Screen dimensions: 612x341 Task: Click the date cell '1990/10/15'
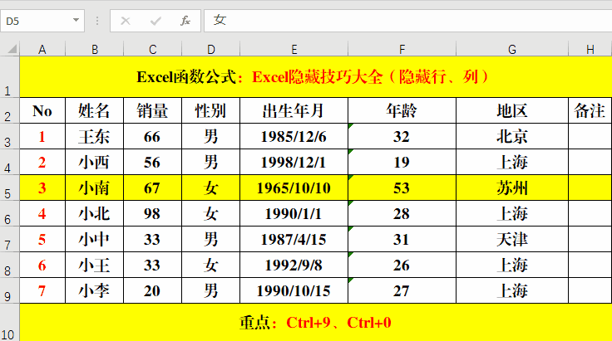pyautogui.click(x=294, y=290)
